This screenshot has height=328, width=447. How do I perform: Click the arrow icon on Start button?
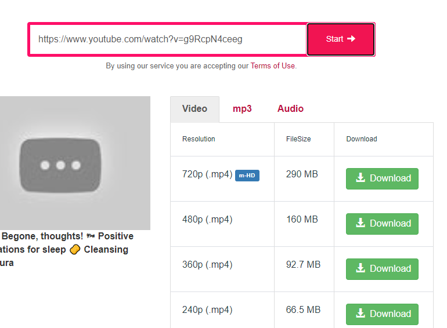coord(351,38)
